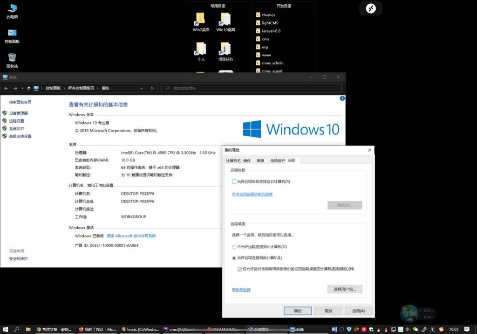The image size is (477, 334).
Task: Open the www folder in 开发目录
Action: (263, 55)
